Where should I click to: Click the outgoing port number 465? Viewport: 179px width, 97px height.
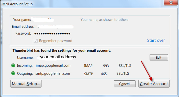(104, 74)
